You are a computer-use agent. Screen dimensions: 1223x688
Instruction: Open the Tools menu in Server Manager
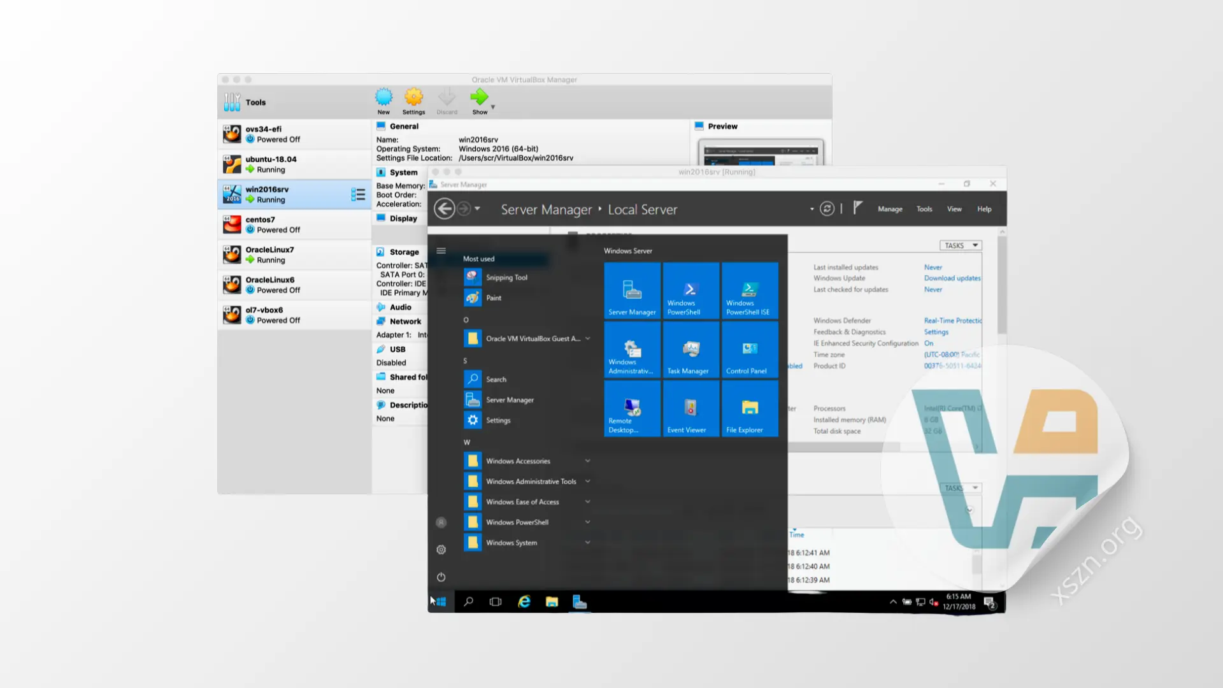pyautogui.click(x=924, y=208)
